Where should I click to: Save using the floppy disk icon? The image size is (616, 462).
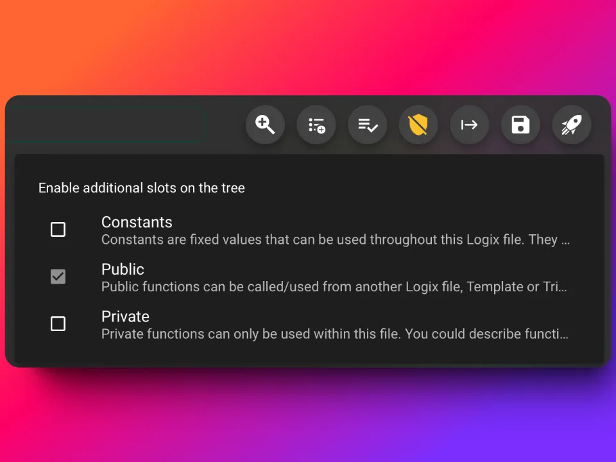520,125
